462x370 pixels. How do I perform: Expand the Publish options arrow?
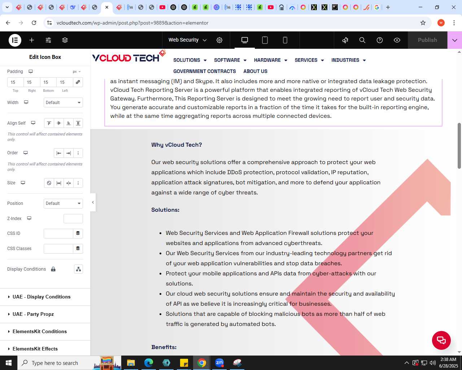tap(455, 40)
